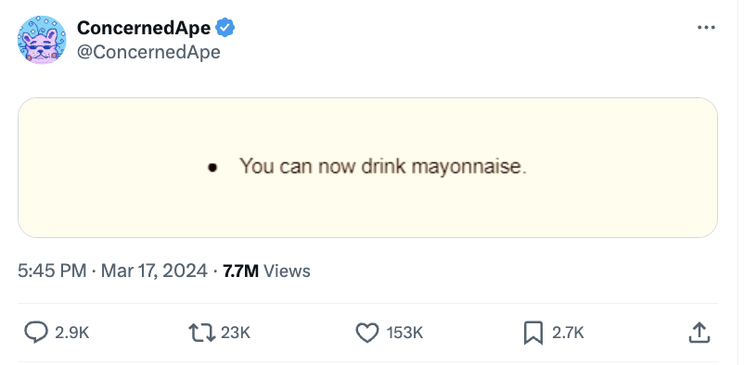Click the 2.7K bookmarks count
Screen dimensions: 744x365
[x=568, y=333]
